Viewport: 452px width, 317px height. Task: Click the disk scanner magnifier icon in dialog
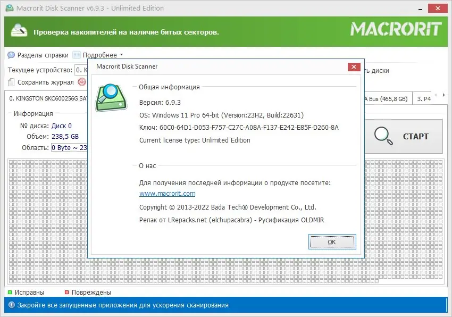111,97
